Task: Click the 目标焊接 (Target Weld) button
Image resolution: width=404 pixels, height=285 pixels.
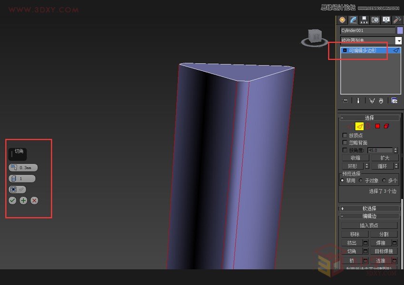Action: (x=385, y=251)
